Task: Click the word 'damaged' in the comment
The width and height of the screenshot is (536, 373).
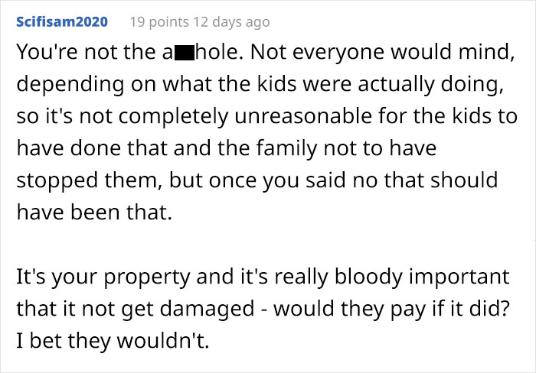Action: click(x=208, y=310)
